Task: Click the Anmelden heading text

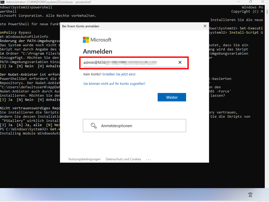Action: [x=97, y=51]
